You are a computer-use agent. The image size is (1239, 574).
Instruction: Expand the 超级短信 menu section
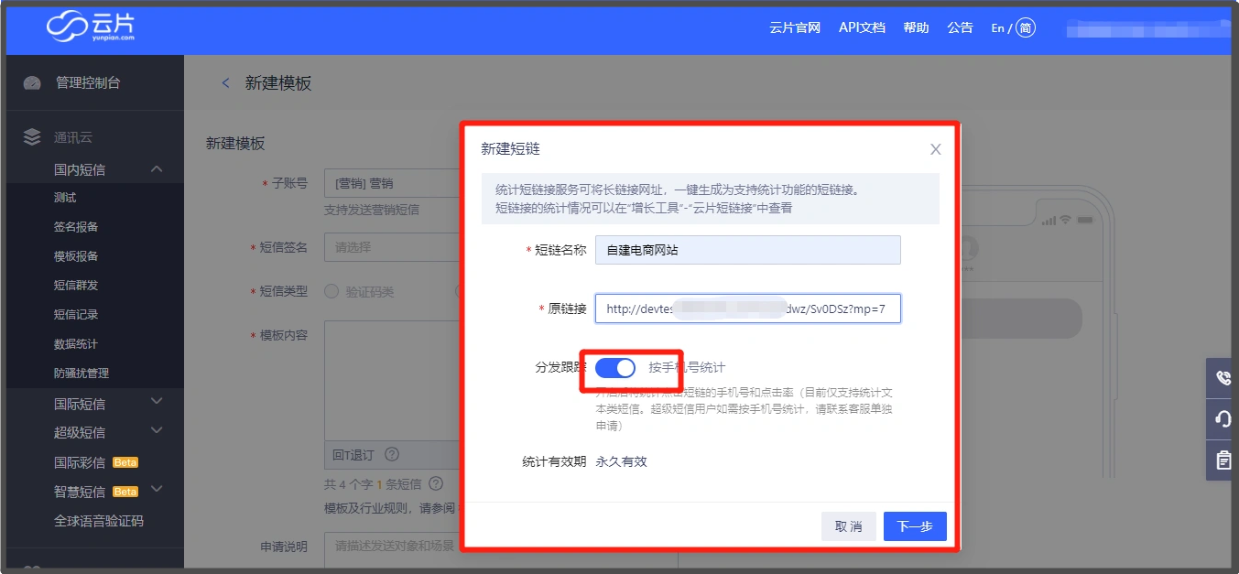[157, 430]
